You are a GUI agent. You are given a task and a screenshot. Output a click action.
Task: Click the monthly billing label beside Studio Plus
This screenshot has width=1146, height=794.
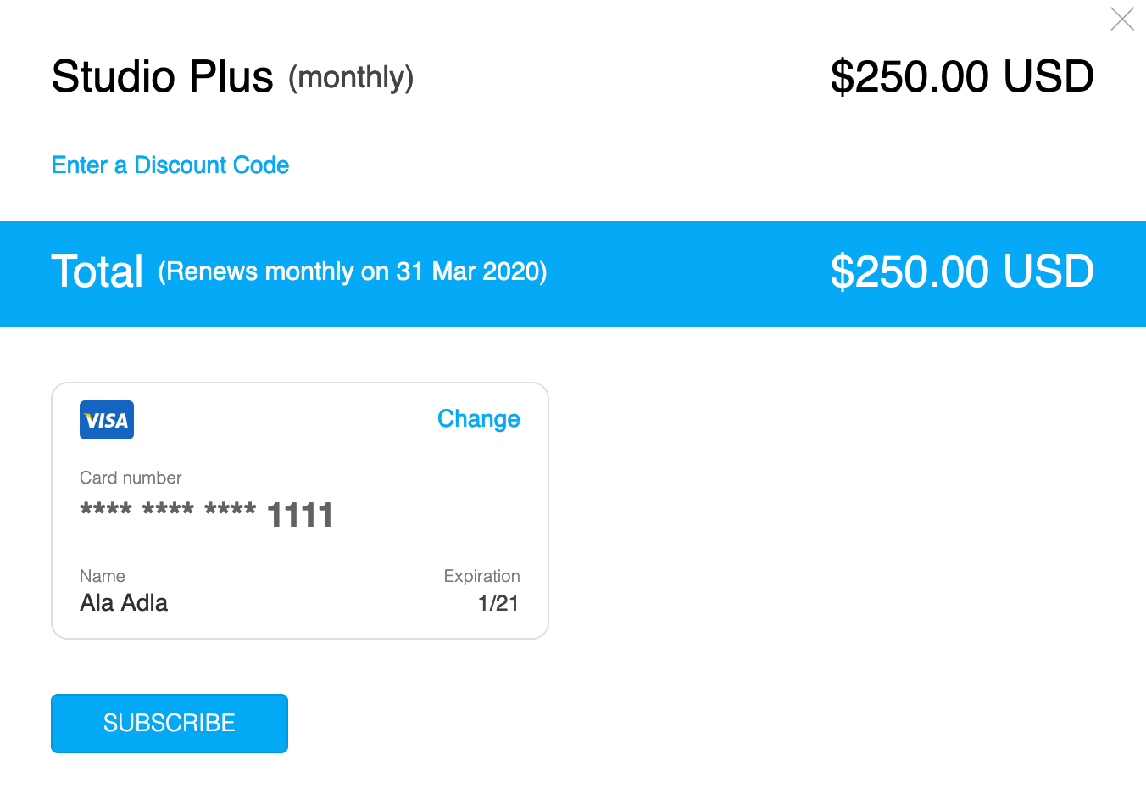351,78
